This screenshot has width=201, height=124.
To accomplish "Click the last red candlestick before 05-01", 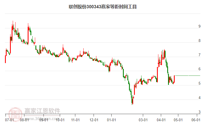I will tap(174, 79).
